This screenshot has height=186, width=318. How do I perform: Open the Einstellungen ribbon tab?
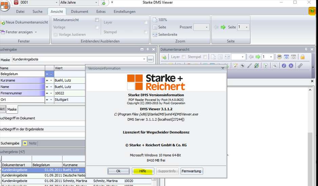point(125,12)
